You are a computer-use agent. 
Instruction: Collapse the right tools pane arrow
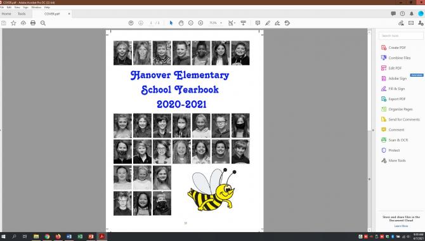point(373,130)
